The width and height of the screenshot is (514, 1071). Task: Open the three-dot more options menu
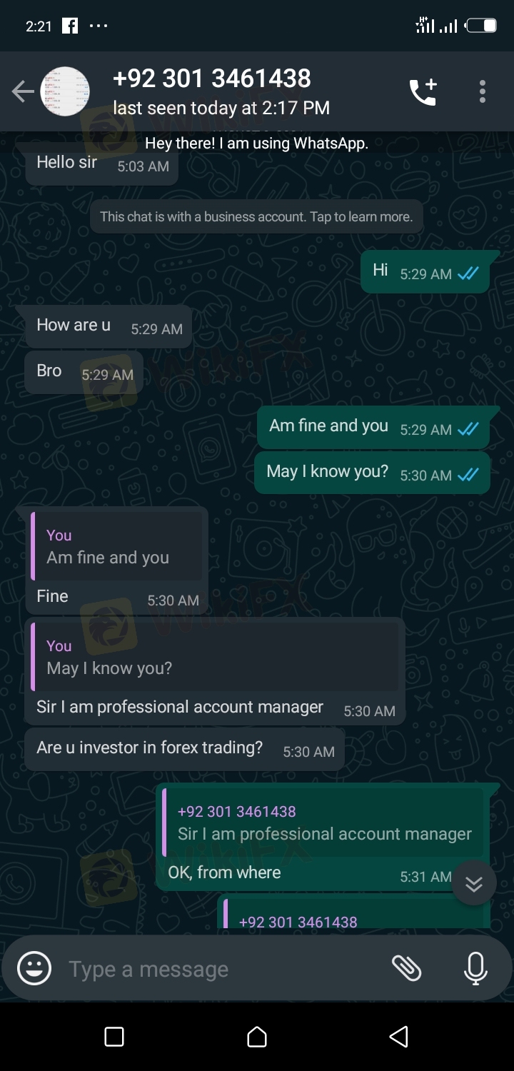tap(483, 92)
